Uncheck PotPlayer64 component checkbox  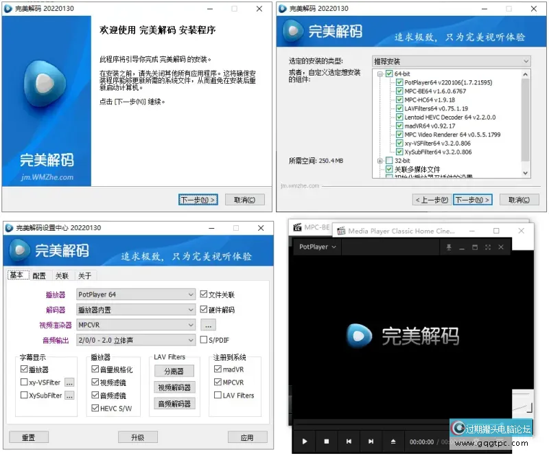coord(399,82)
